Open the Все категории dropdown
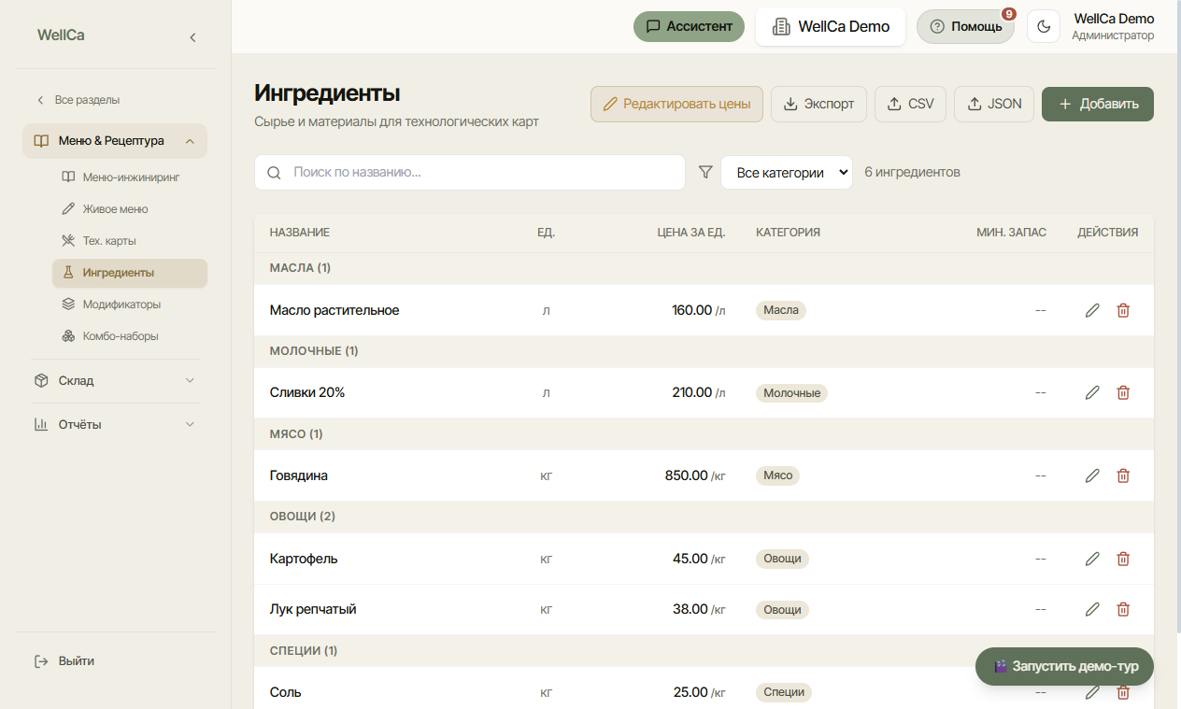 pos(787,172)
